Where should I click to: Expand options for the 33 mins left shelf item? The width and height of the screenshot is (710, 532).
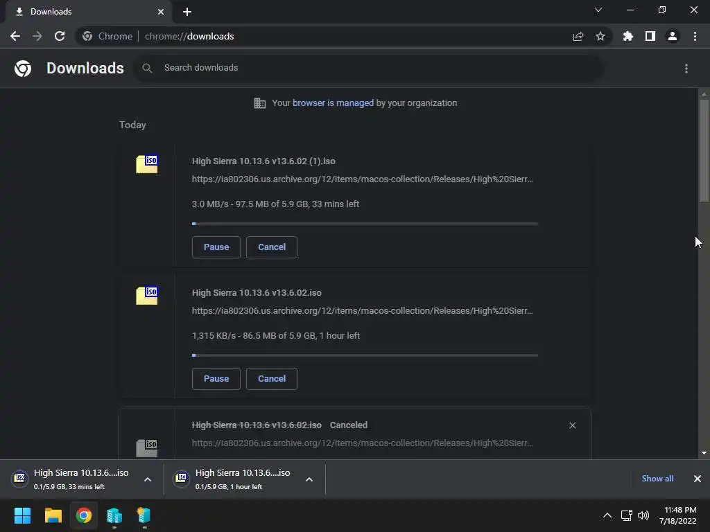pyautogui.click(x=148, y=479)
